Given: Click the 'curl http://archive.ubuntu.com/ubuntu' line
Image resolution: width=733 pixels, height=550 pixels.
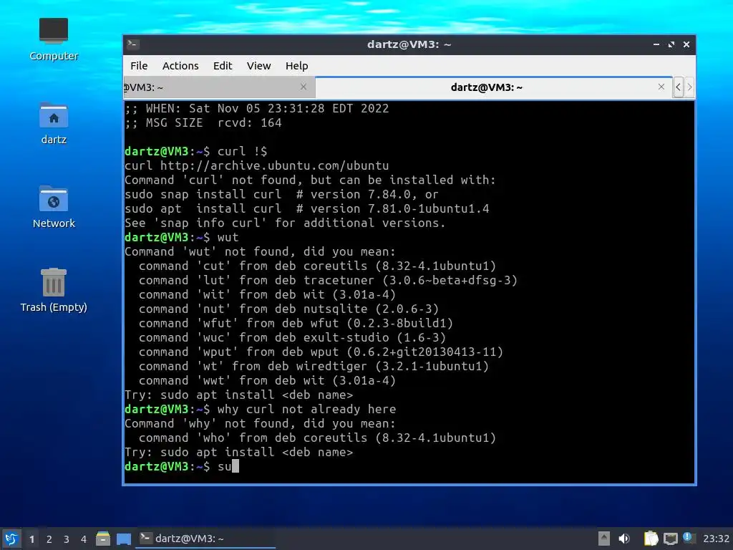Looking at the screenshot, I should pyautogui.click(x=257, y=165).
